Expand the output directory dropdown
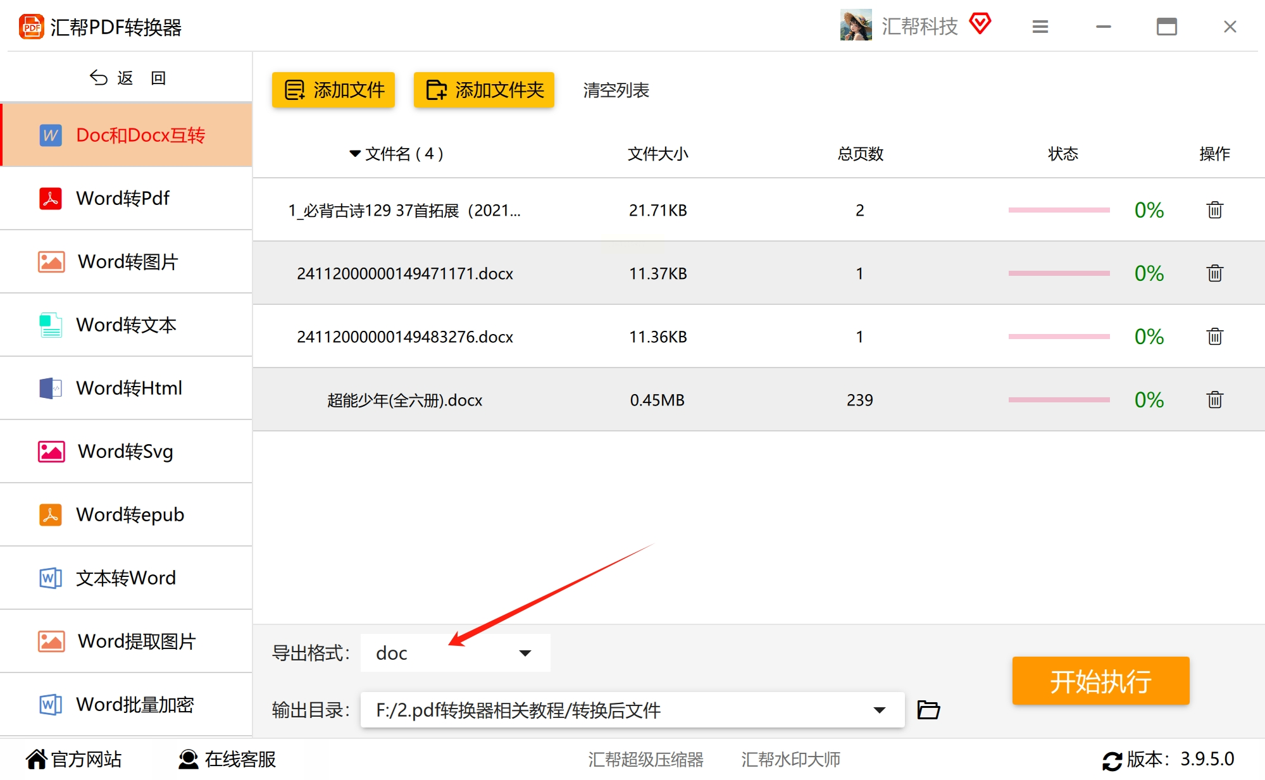The width and height of the screenshot is (1265, 780). (x=879, y=710)
